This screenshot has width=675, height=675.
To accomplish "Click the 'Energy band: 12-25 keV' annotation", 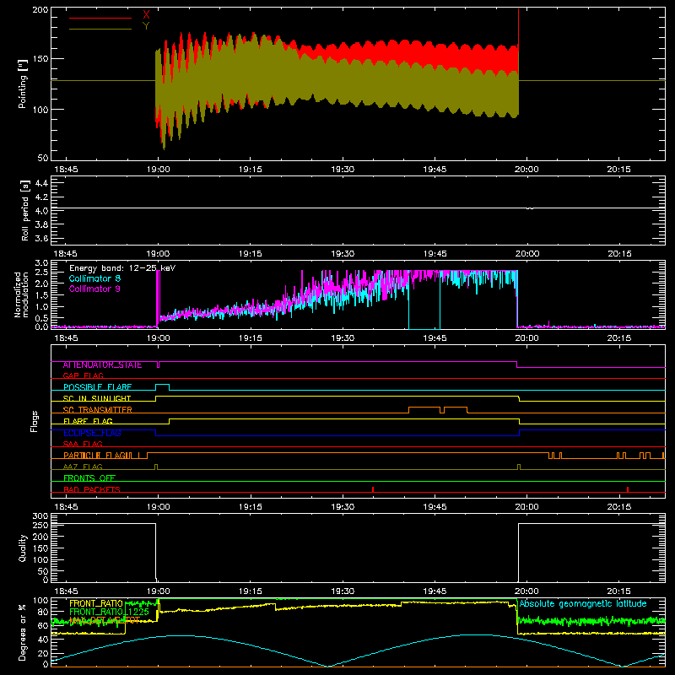I will tap(122, 268).
